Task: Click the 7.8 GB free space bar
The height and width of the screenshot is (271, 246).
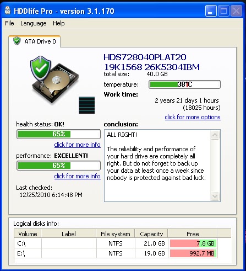Action: (x=193, y=243)
